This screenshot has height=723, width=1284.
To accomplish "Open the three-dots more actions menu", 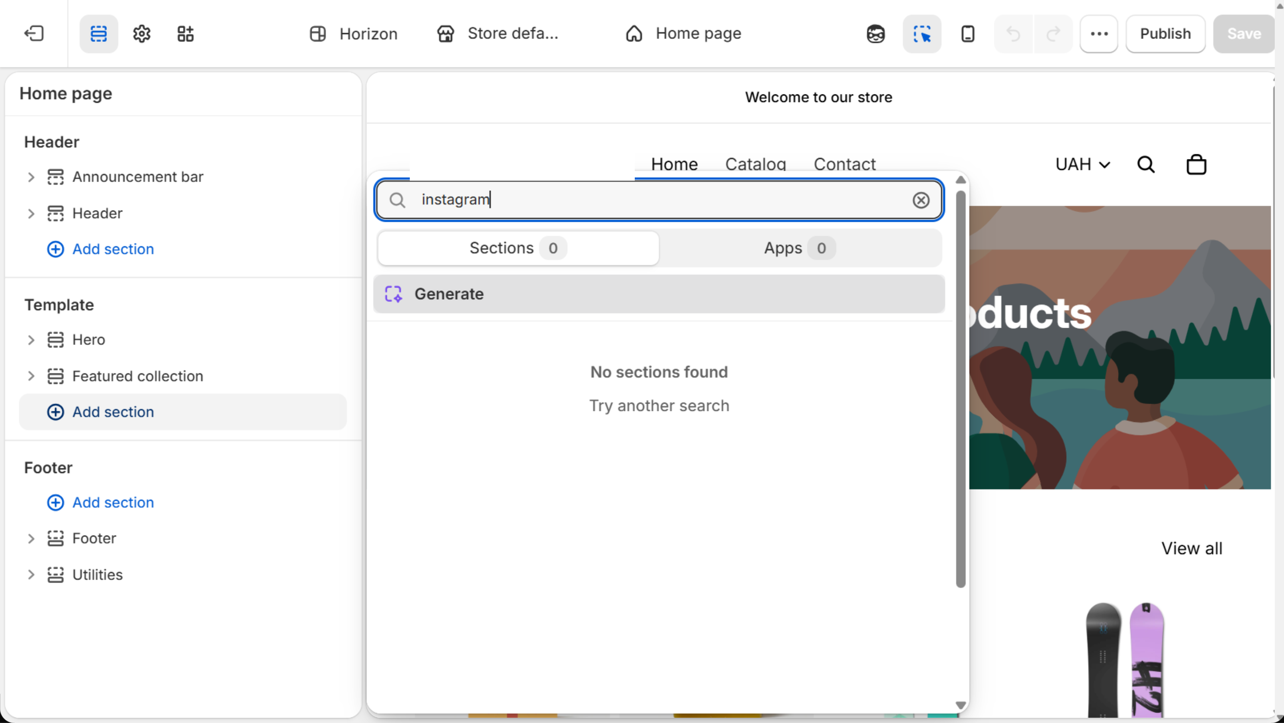I will [1098, 33].
